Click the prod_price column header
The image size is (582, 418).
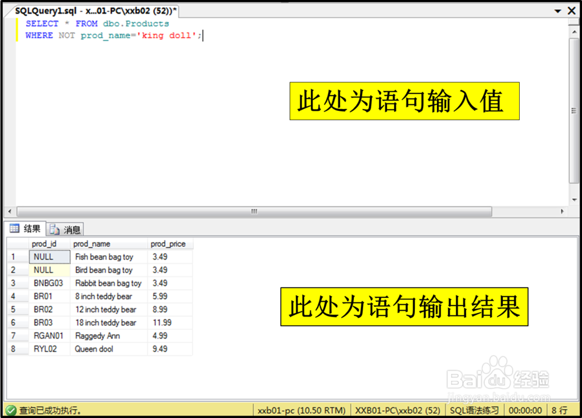tap(169, 244)
